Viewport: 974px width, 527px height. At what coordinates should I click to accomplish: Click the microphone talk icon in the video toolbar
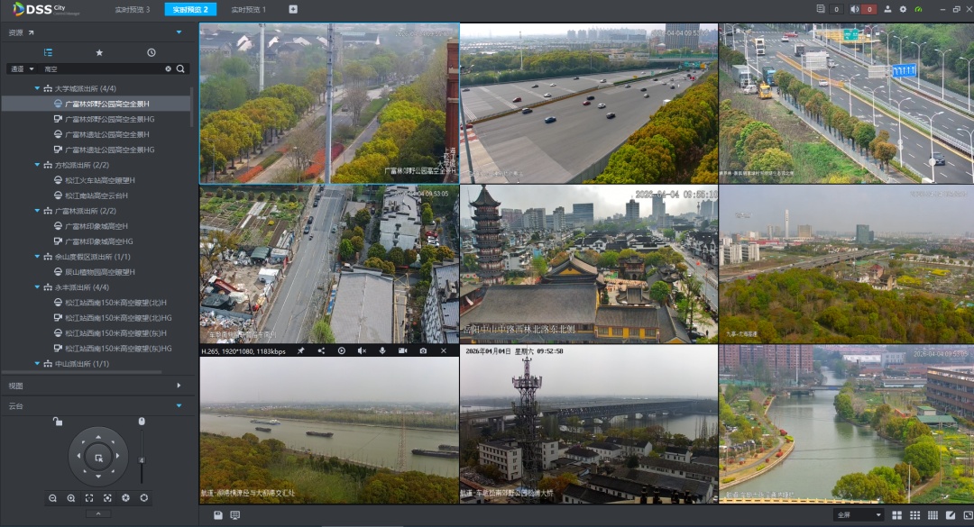pyautogui.click(x=382, y=350)
